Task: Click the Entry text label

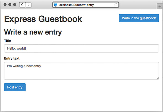Action: (12, 58)
